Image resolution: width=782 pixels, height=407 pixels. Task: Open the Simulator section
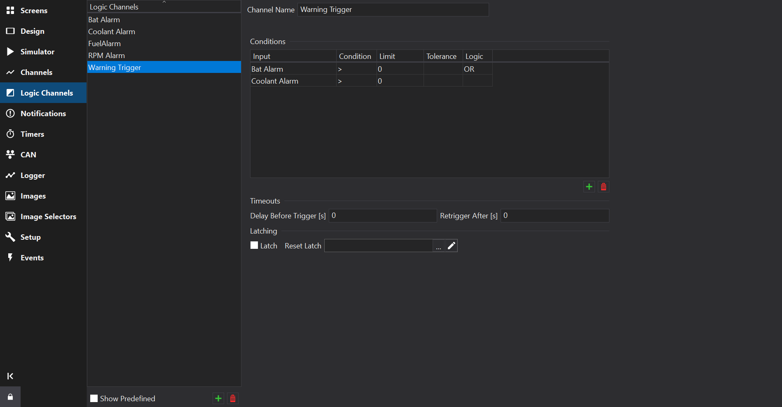point(37,52)
